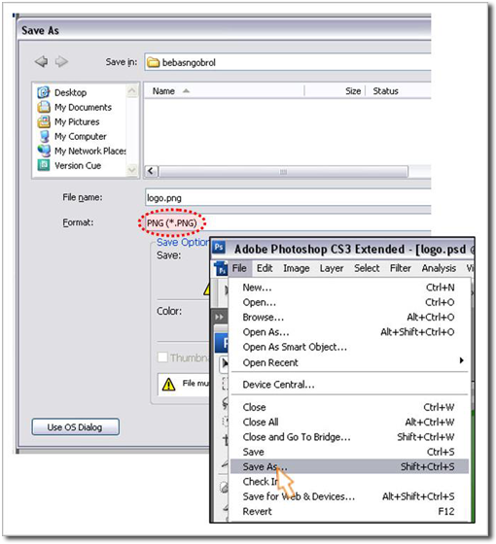Click the Photoshop Ps title bar icon
496x544 pixels.
tap(219, 248)
